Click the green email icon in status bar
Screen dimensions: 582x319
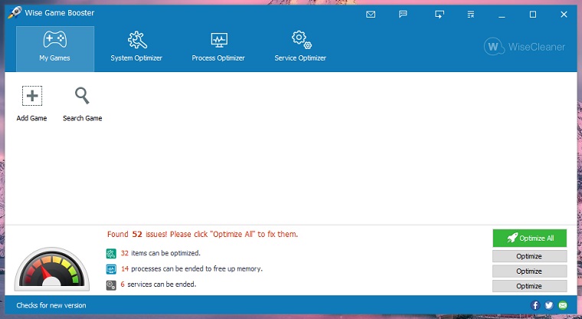coord(563,305)
